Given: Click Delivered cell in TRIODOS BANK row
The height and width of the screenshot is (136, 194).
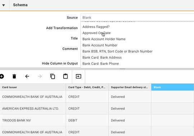Looking at the screenshot, I should pos(130,120).
